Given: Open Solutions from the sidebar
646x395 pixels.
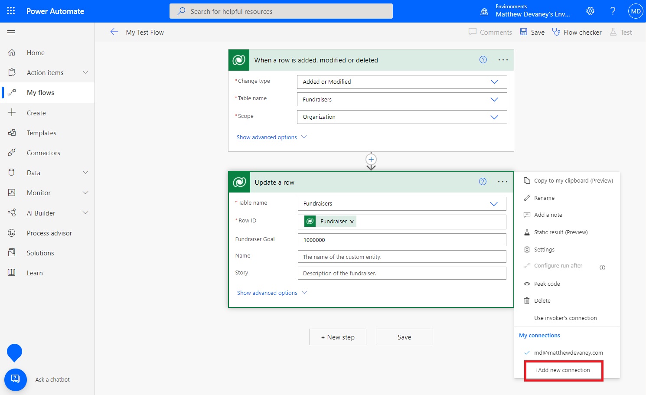Looking at the screenshot, I should tap(40, 253).
